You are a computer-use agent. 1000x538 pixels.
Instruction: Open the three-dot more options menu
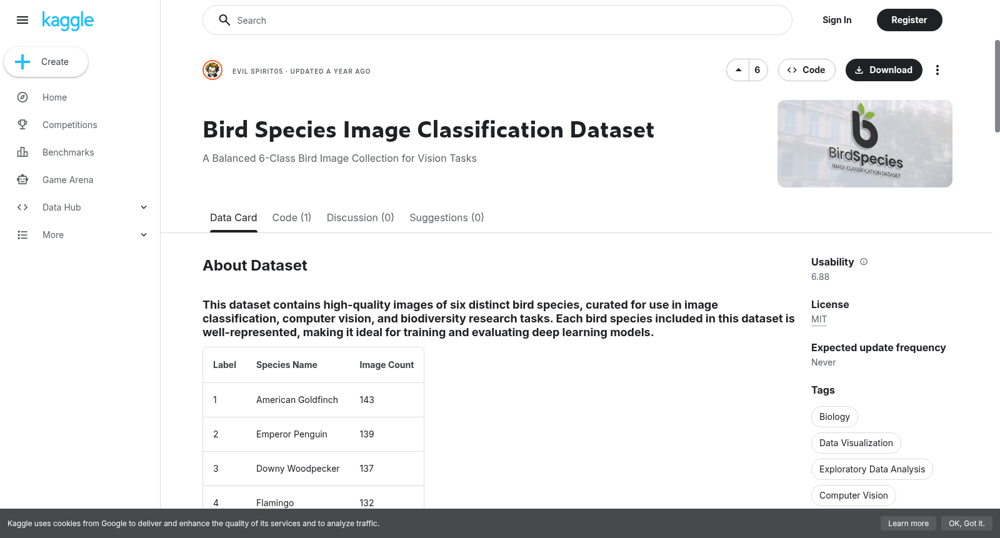[937, 70]
